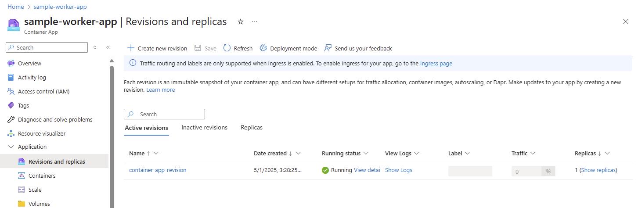Image resolution: width=638 pixels, height=208 pixels.
Task: Open Volumes in the sidebar
Action: click(x=39, y=204)
